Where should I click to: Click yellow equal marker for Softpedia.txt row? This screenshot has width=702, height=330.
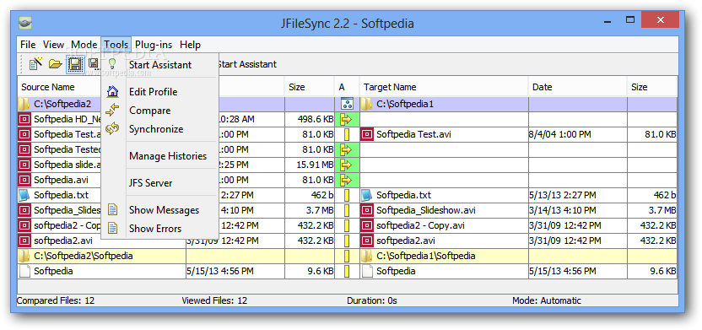[x=347, y=196]
